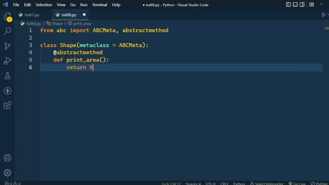Open the Terminal menu
The width and height of the screenshot is (329, 185).
point(99,5)
